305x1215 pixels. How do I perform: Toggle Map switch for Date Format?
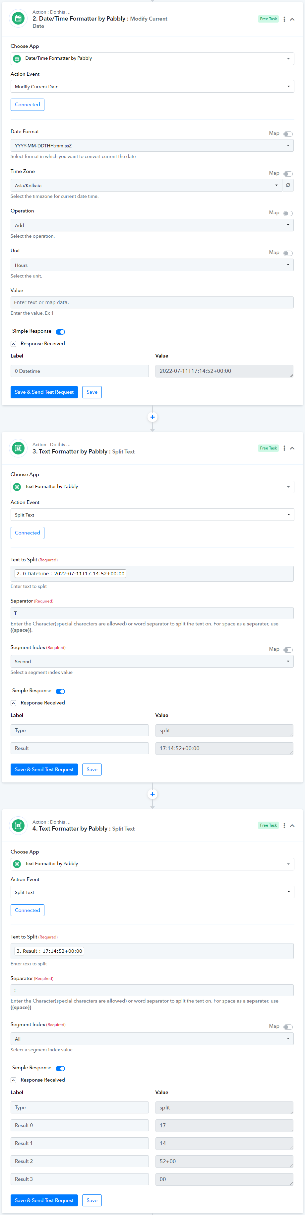tap(288, 134)
